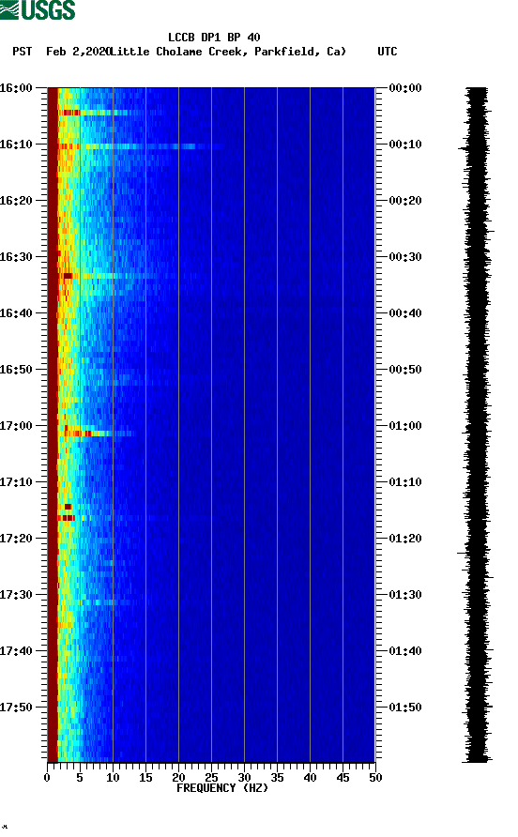Click the event streak near 16:04
Viewport: 518px width, 837px height.
[x=101, y=113]
